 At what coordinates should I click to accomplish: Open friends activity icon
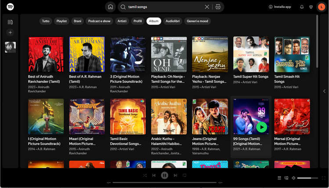point(311,7)
